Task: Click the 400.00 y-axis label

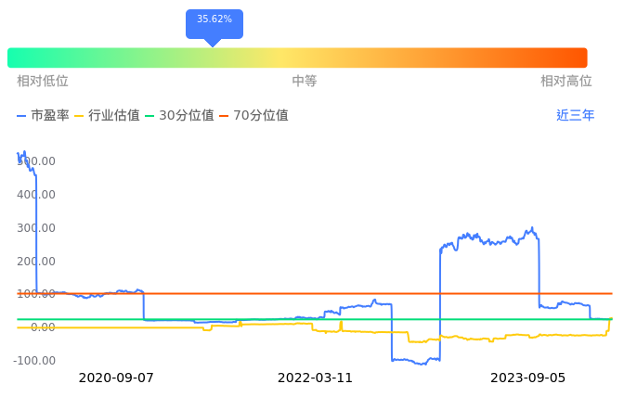Action: tap(36, 195)
